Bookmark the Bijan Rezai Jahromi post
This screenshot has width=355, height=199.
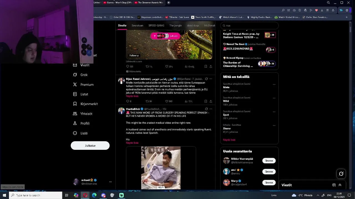coord(206,101)
